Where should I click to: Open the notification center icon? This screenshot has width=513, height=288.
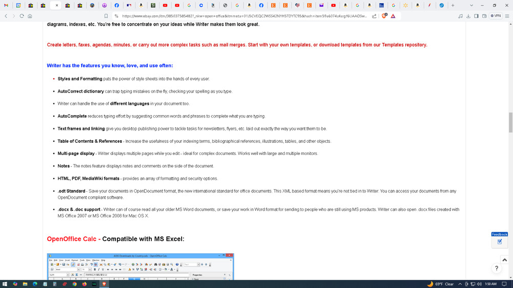(x=504, y=284)
